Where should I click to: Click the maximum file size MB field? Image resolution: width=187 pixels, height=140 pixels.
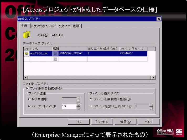[x=142, y=106]
